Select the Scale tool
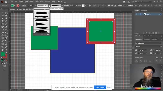Screen dimensions: 163x91 pyautogui.click(x=6, y=30)
